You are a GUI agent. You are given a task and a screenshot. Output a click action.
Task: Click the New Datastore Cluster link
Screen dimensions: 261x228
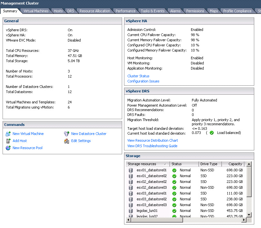click(x=89, y=134)
